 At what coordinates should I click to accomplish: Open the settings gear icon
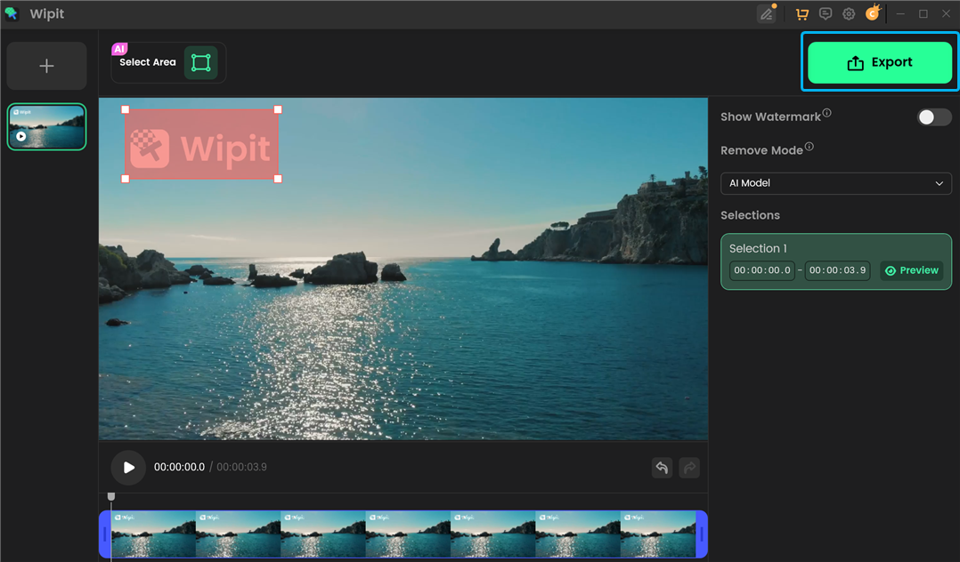(x=848, y=13)
